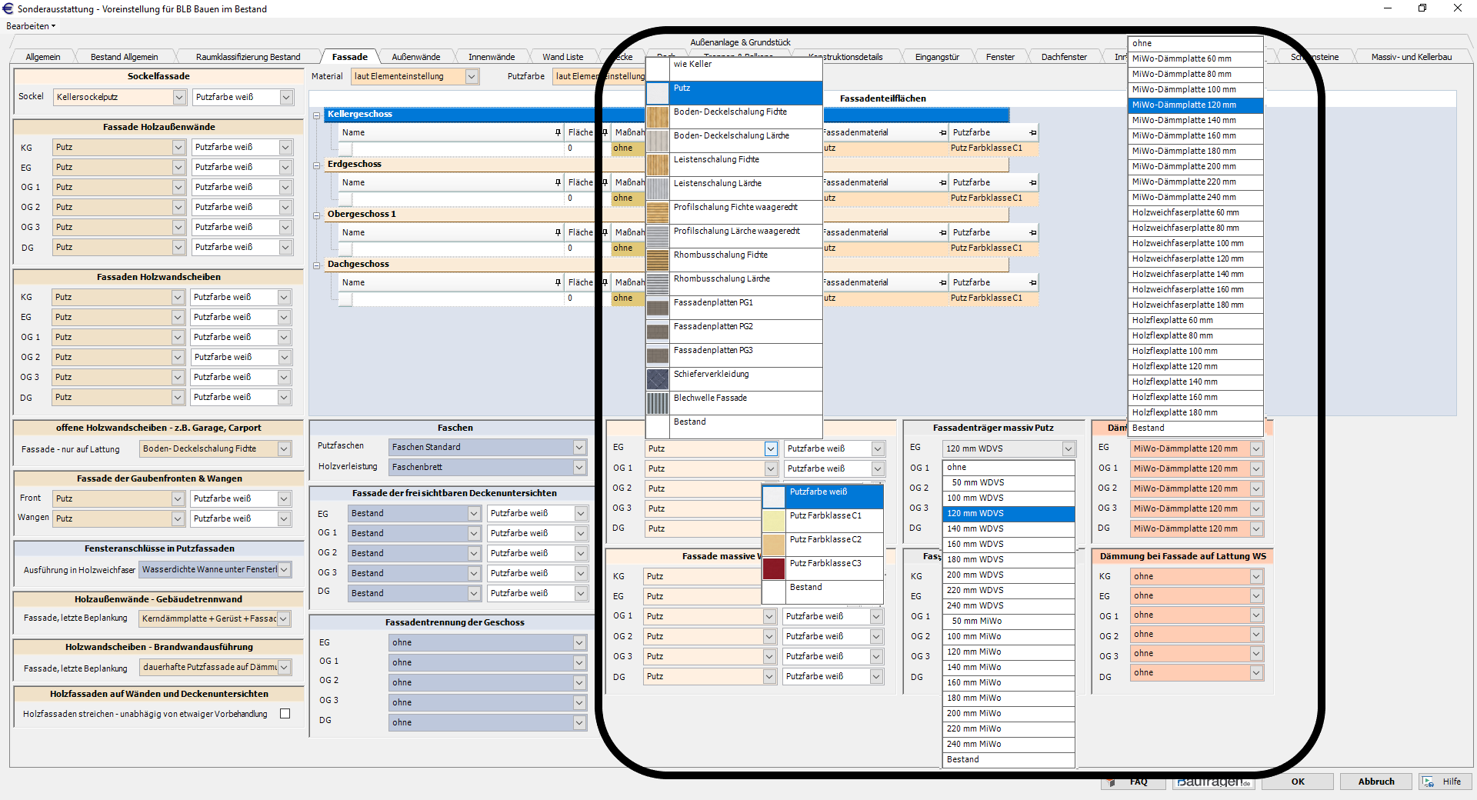Click the Blechwelle Fassade texture icon
Image resolution: width=1477 pixels, height=800 pixels.
657,403
